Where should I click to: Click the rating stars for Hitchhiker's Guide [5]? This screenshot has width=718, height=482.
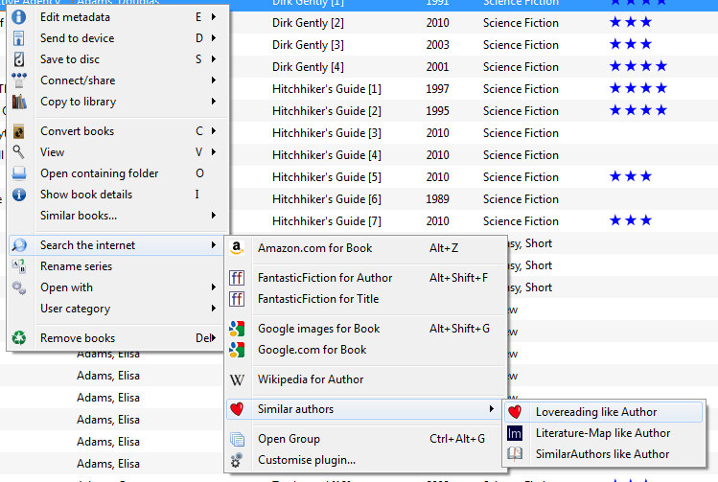pyautogui.click(x=630, y=176)
